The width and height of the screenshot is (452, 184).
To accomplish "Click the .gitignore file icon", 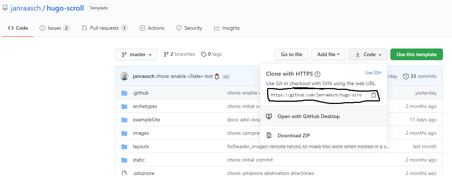I will (124, 173).
